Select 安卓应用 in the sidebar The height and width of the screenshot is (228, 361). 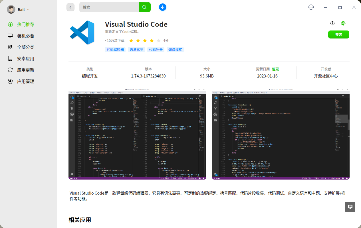coord(10,58)
